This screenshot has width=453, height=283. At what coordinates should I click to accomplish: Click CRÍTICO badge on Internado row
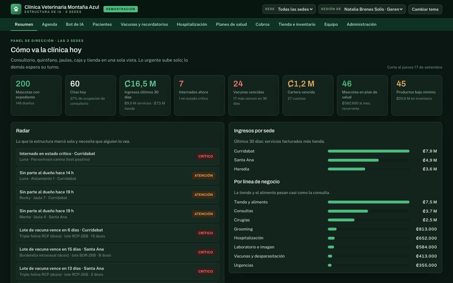205,156
